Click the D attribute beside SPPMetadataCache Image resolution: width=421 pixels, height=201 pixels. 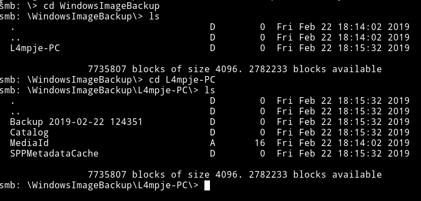212,153
